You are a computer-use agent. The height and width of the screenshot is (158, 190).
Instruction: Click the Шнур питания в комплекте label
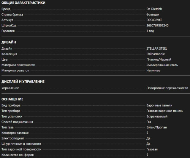coord(21,144)
